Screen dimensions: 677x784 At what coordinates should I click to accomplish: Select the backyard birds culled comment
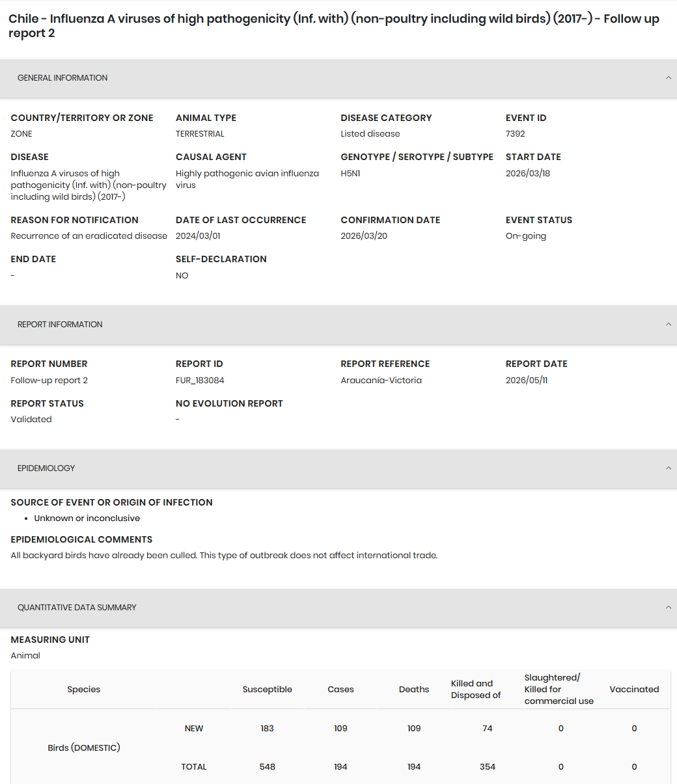pyautogui.click(x=225, y=556)
